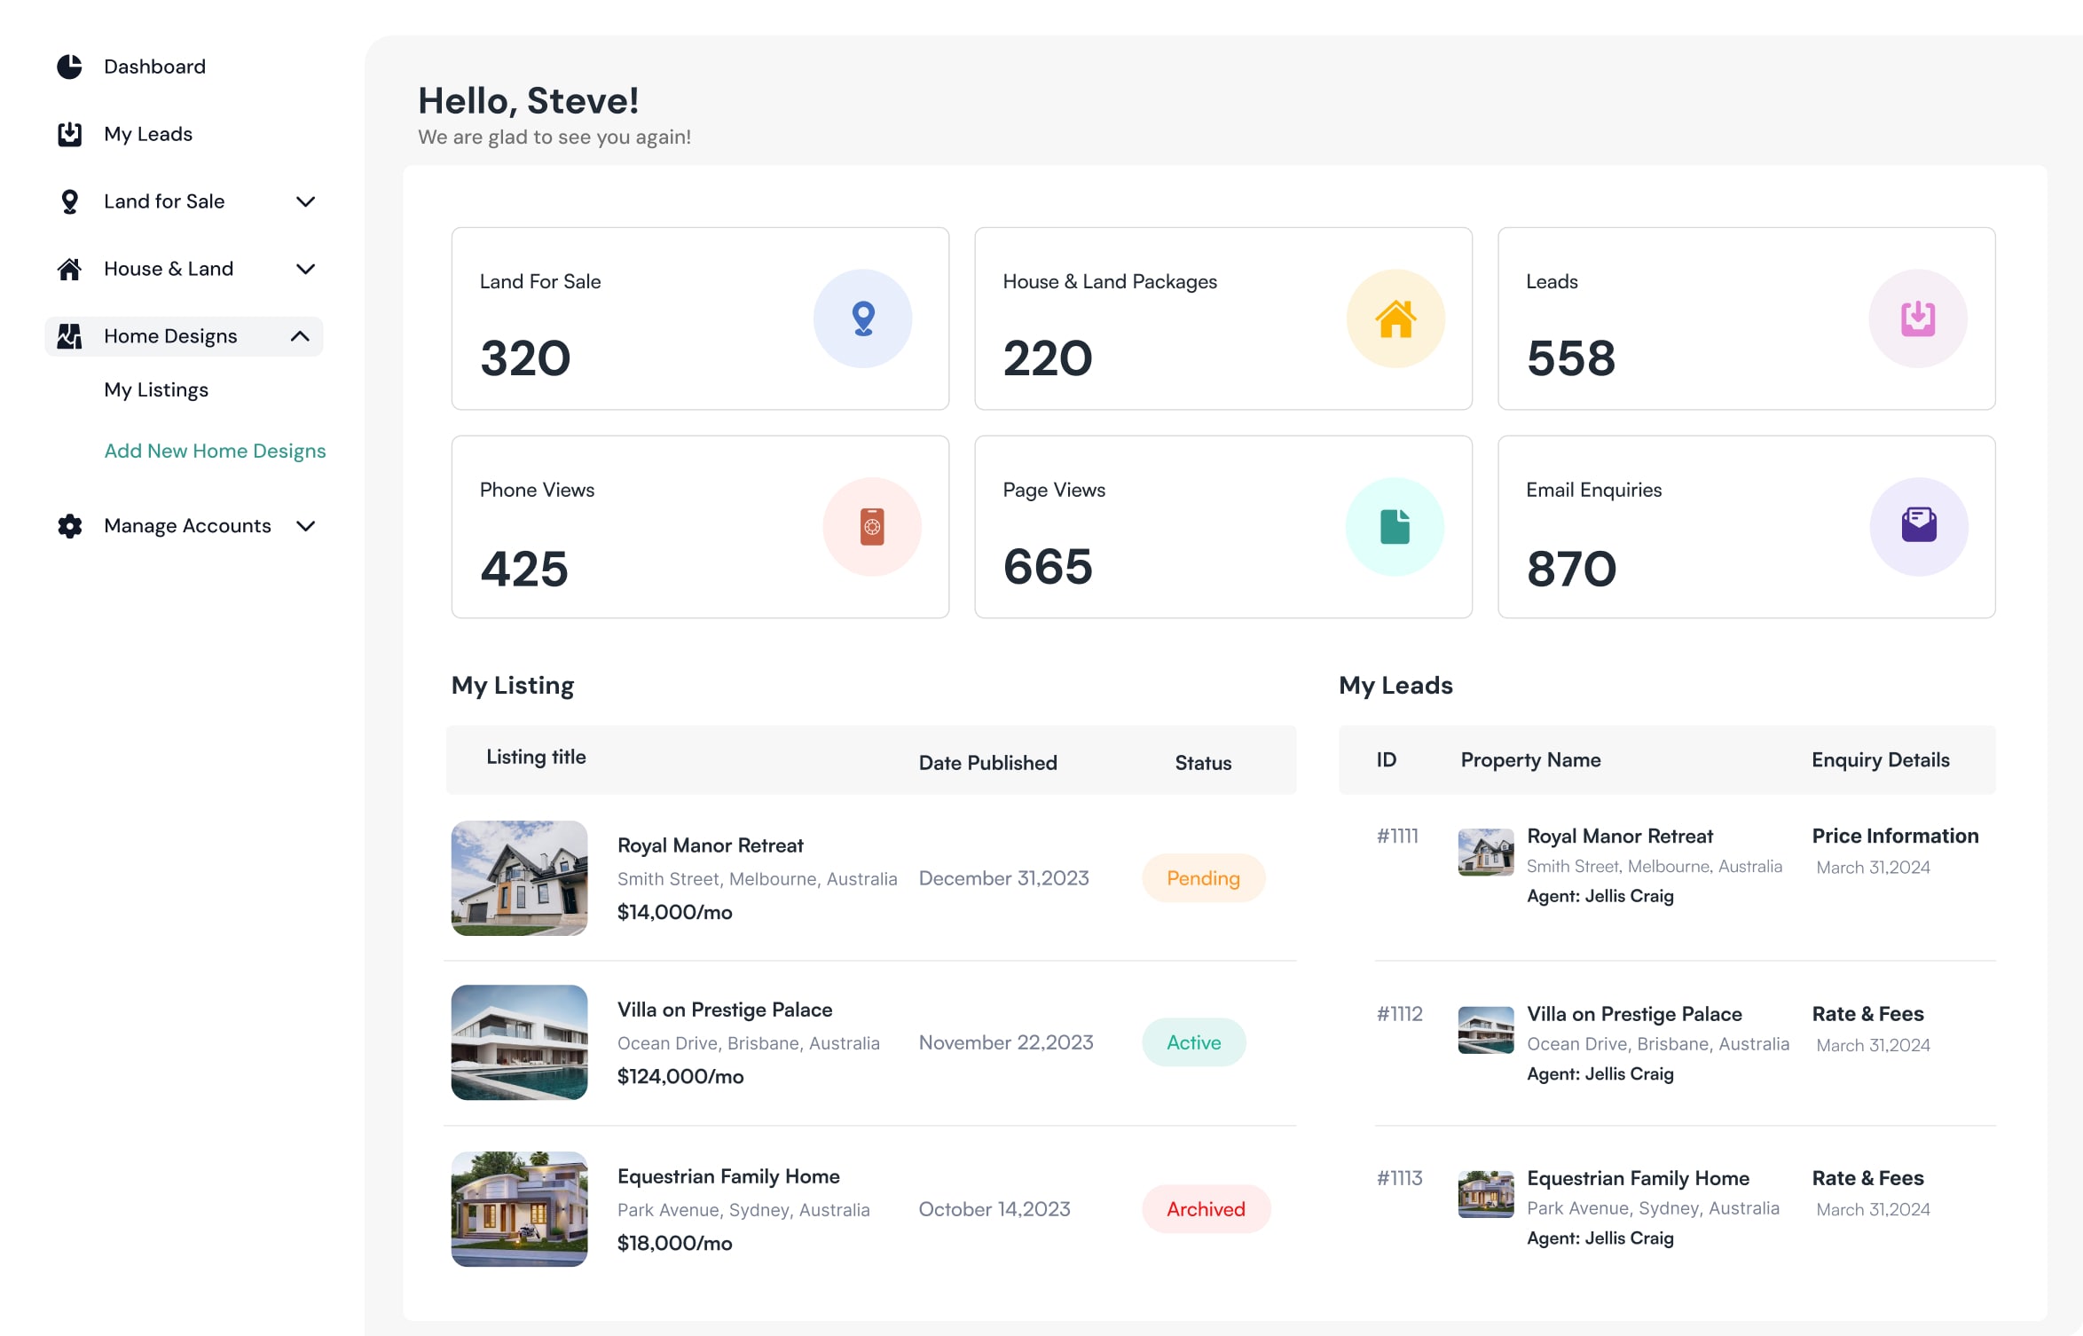Viewport: 2083px width, 1336px height.
Task: Click the red phone icon in Phone Views card
Action: 872,527
